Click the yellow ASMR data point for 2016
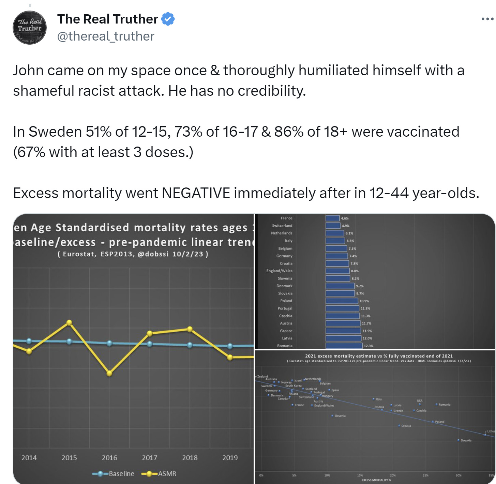 coord(109,373)
